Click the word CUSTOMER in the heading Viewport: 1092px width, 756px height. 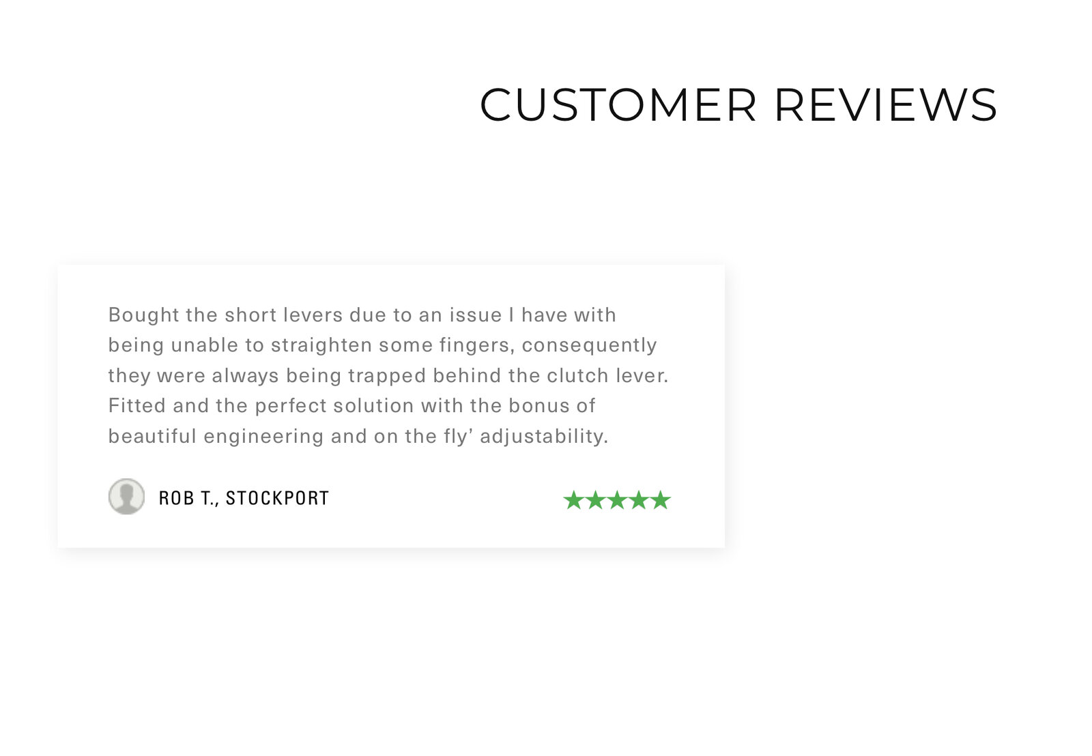(x=618, y=105)
